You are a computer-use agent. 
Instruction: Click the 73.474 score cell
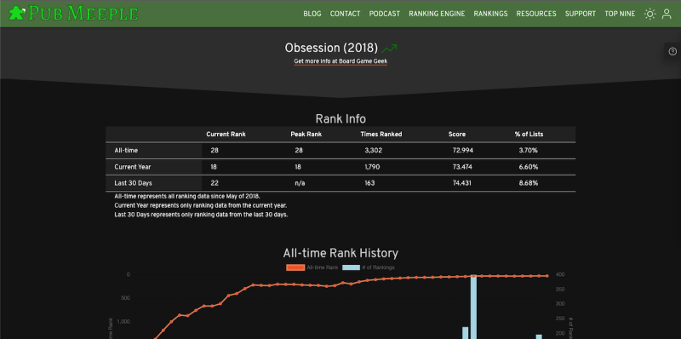(462, 167)
